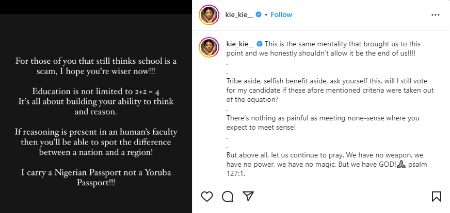This screenshot has width=450, height=213.
Task: Open the three-dot more options menu
Action: 436,15
